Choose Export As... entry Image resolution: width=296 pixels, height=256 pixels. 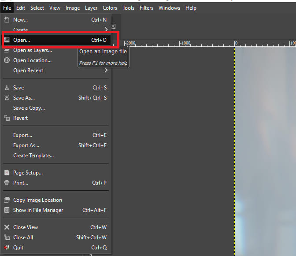(56, 145)
